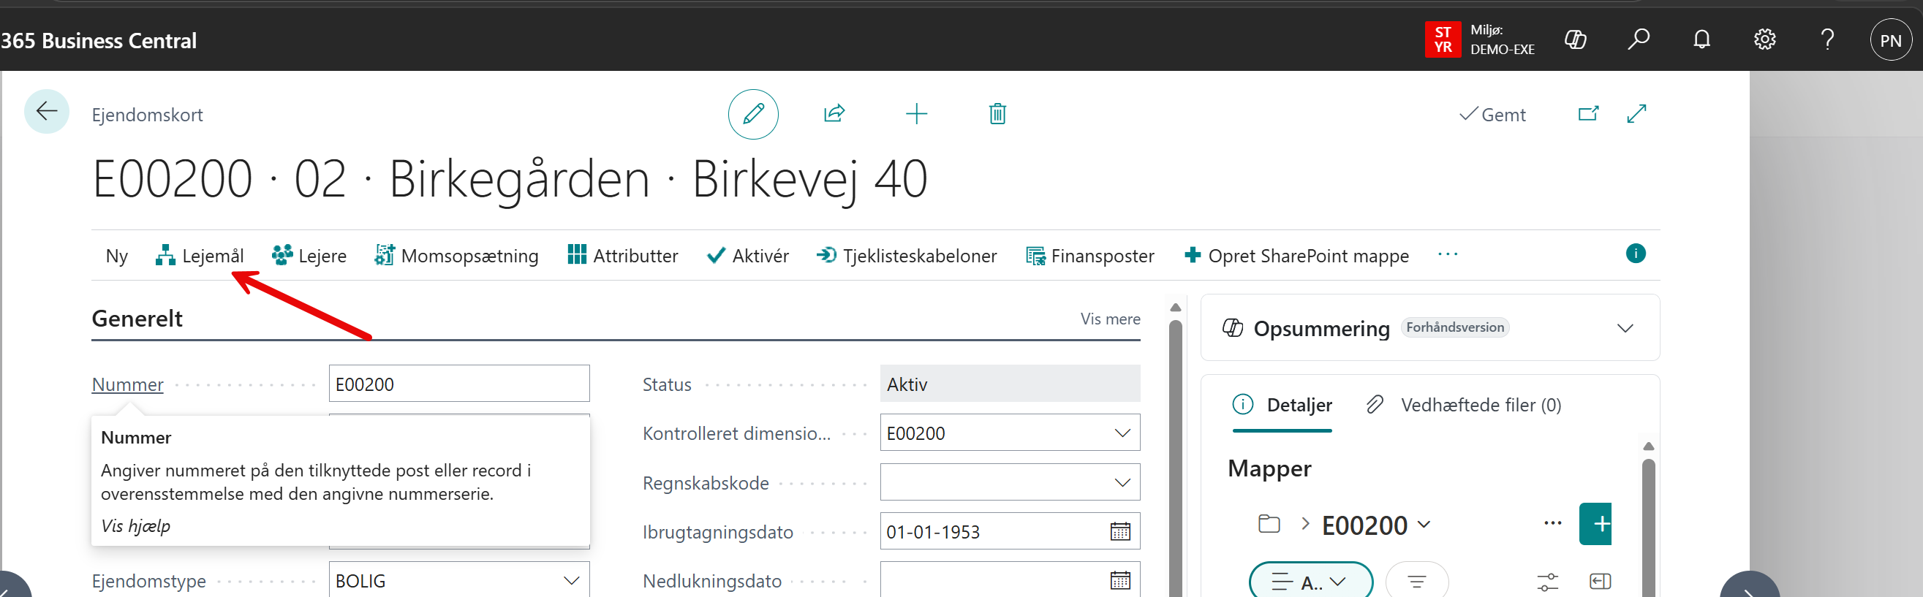Click the main form scrollbar up arrow
1923x597 pixels.
coord(1175,308)
